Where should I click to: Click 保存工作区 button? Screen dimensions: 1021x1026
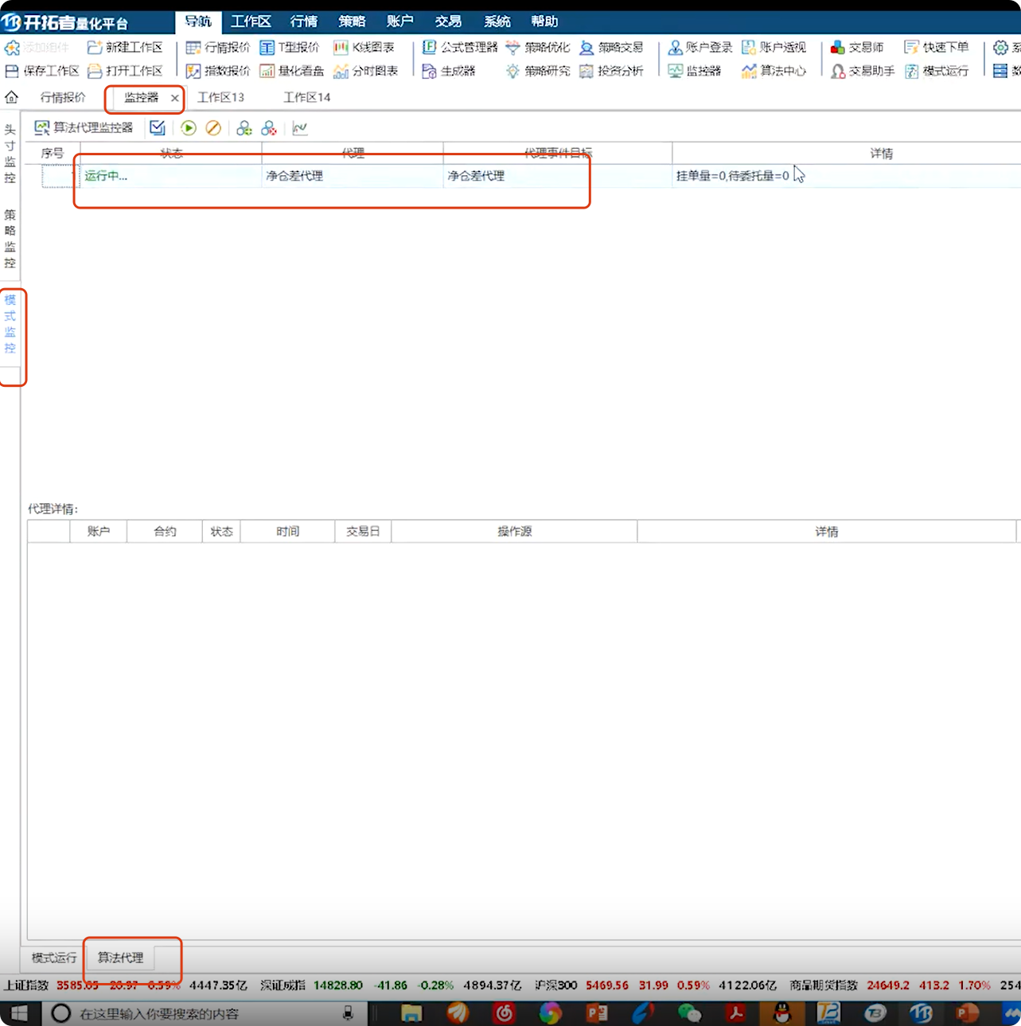[x=42, y=71]
